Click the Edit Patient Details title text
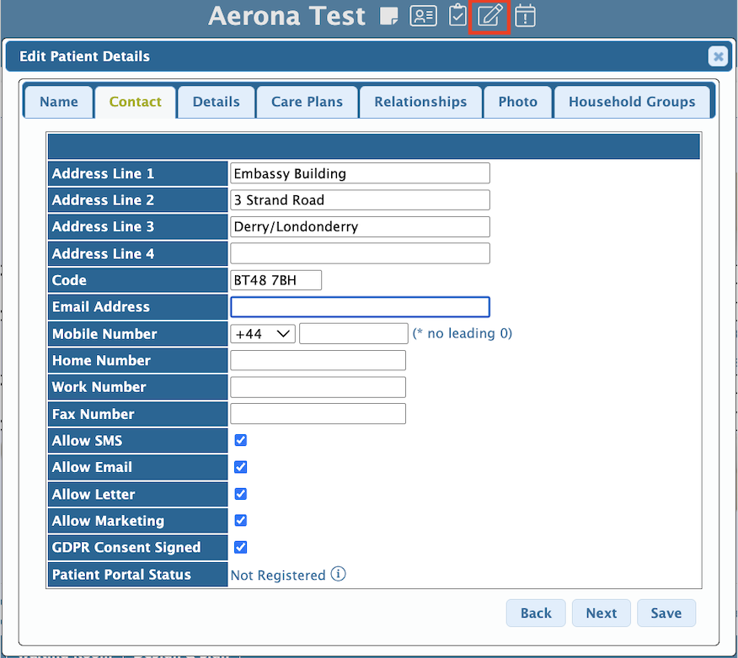738x658 pixels. (85, 56)
